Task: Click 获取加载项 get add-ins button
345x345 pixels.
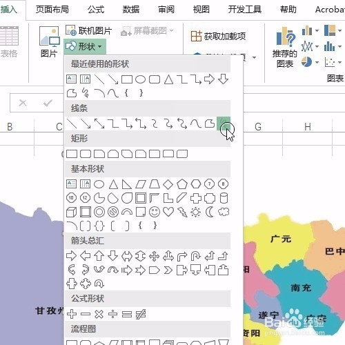Action: (218, 36)
